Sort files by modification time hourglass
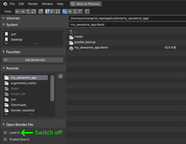 [75, 11]
